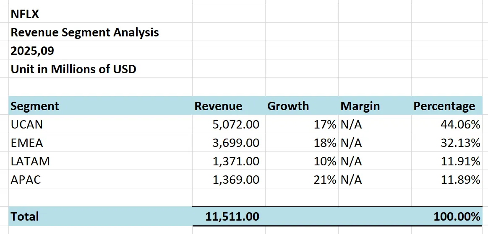This screenshot has height=234, width=488.
Task: Click the LATAM segment name cell
Action: [30, 161]
